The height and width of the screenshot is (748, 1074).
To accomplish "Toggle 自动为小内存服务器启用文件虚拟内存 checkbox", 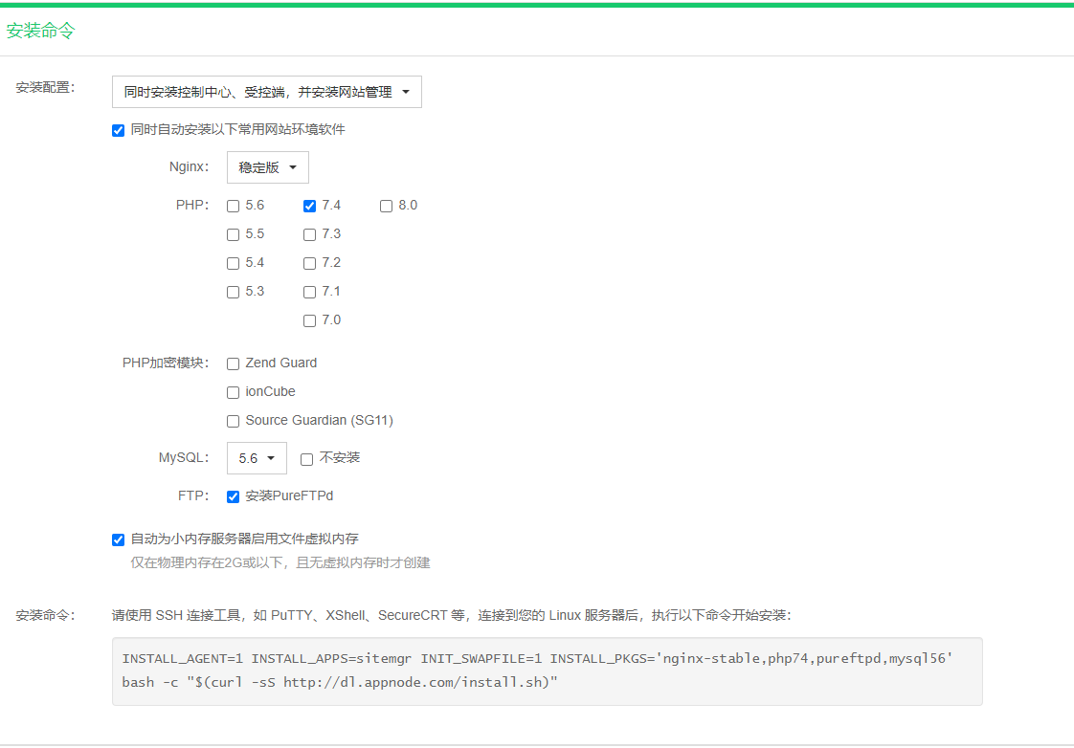I will tap(119, 539).
